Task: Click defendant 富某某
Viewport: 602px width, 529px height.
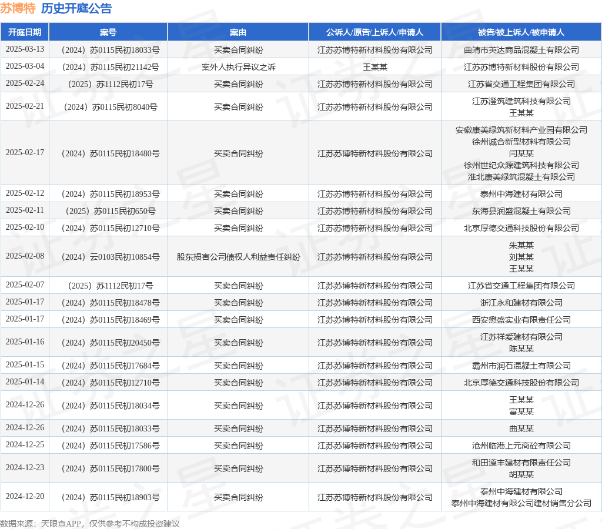Action: [521, 411]
